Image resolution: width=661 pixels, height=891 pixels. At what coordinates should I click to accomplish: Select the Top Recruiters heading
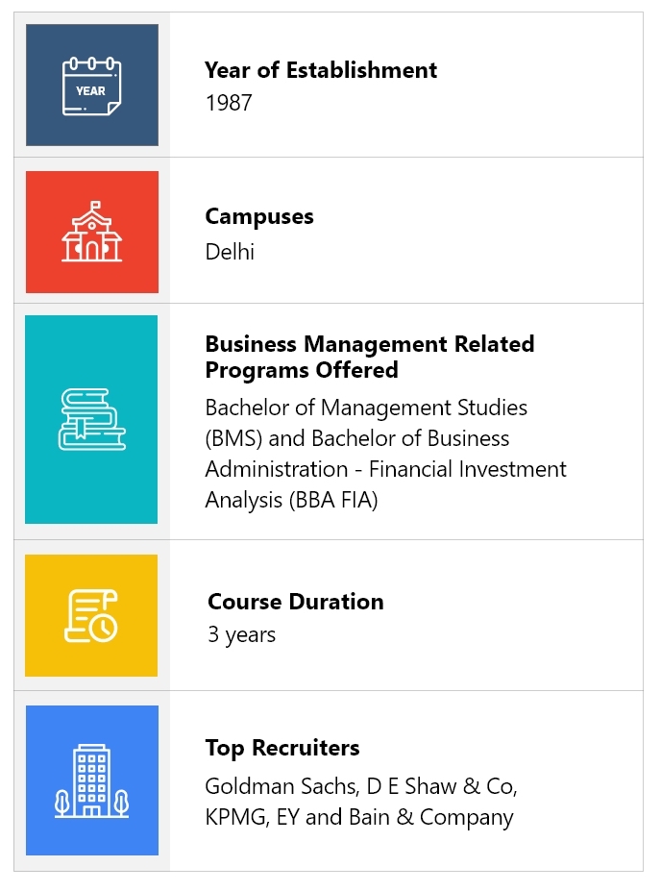click(282, 748)
